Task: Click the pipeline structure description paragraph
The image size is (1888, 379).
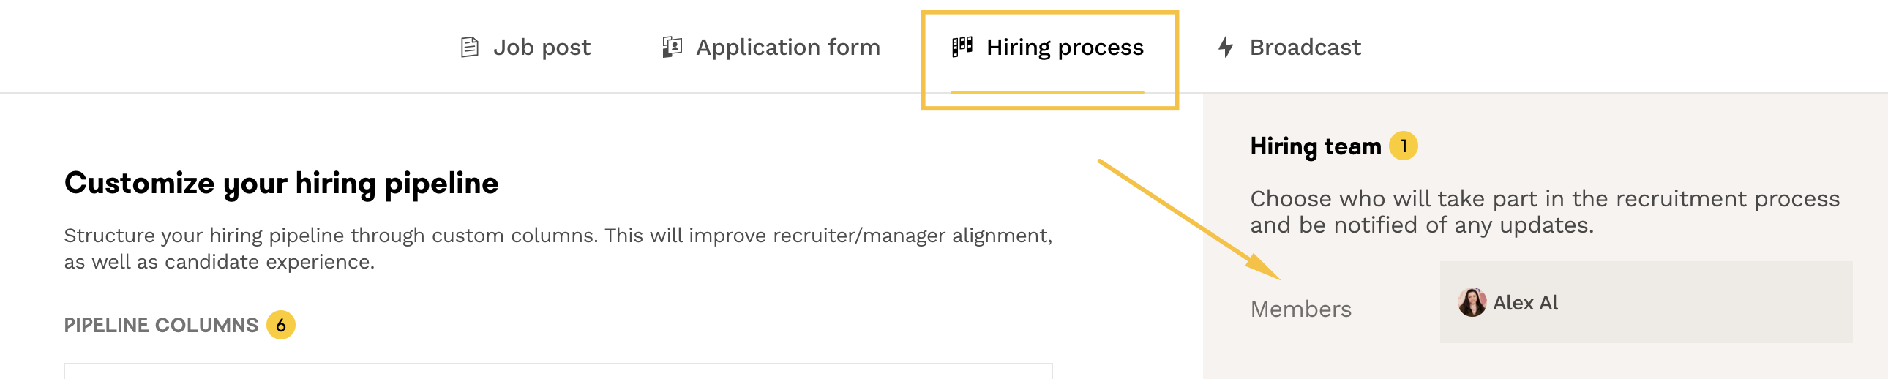Action: pyautogui.click(x=557, y=249)
